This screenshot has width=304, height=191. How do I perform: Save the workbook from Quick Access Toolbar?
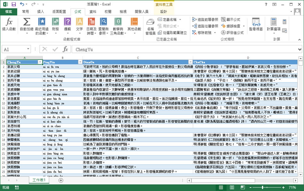14,4
